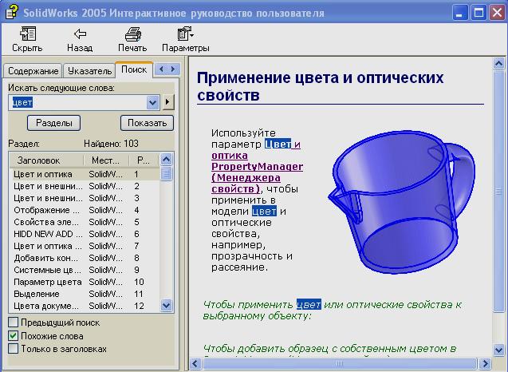Click the horizontal scrollbar thumb

[x=339, y=363]
